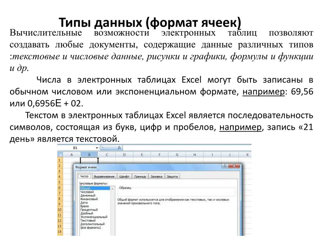323x242 pixels.
Task: Select row header 5
Action: tap(60, 182)
